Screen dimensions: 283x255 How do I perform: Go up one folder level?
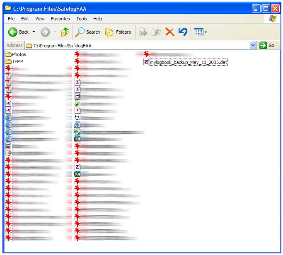[x=65, y=32]
